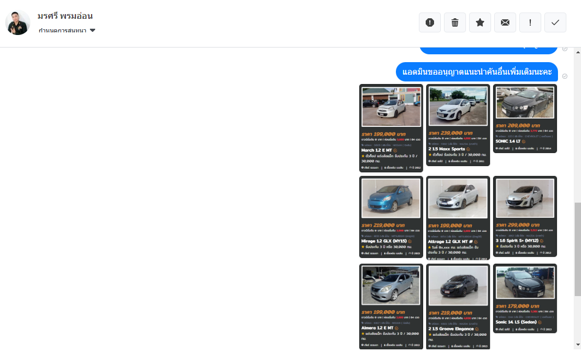Viewport: 581px width, 353px height.
Task: Open the contact's profile photo
Action: coord(17,22)
